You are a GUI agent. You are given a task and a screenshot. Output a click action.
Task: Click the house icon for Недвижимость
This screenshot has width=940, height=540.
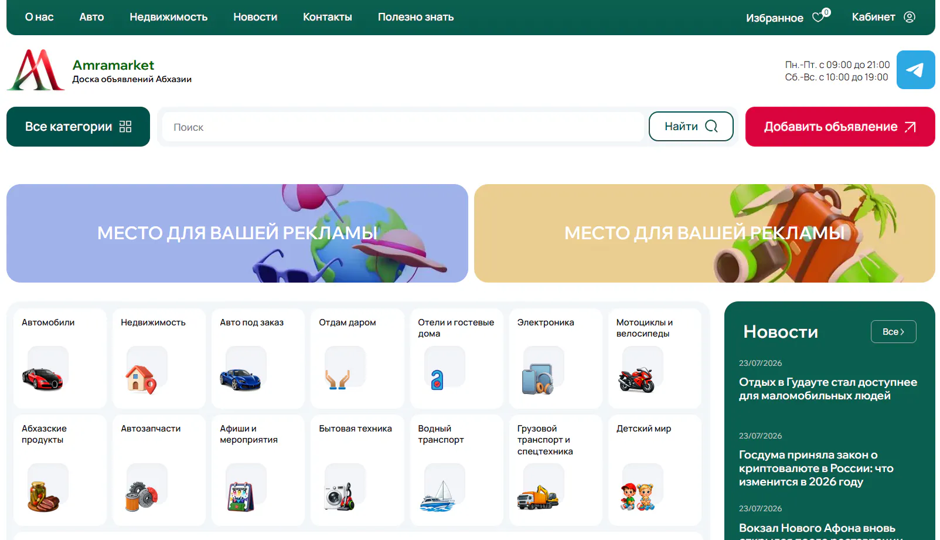(141, 379)
